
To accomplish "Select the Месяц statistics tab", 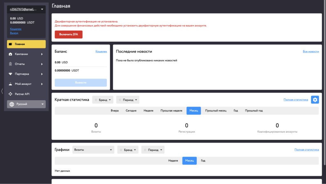I will pos(194,110).
